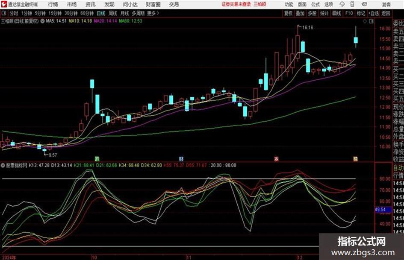Click the 股票指标网 indicator name
Image resolution: width=404 pixels, height=260 pixels.
pos(17,165)
